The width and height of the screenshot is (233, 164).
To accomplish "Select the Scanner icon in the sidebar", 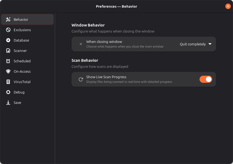I will click(x=8, y=51).
